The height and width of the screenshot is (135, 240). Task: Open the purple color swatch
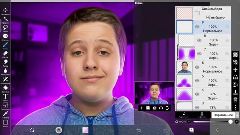[x=85, y=130]
